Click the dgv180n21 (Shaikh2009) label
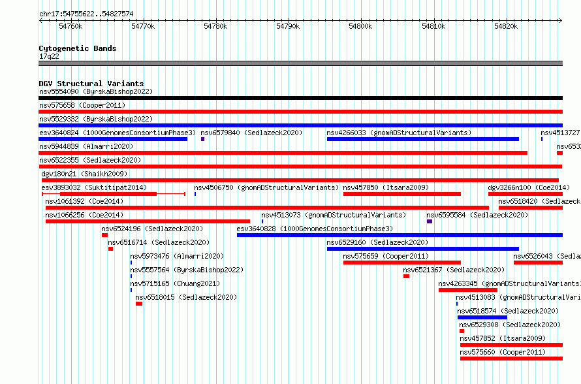This screenshot has width=581, height=384. point(84,174)
